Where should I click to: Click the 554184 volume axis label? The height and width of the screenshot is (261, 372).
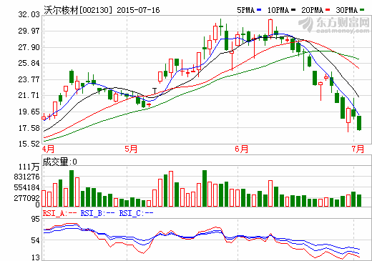[x=26, y=187]
